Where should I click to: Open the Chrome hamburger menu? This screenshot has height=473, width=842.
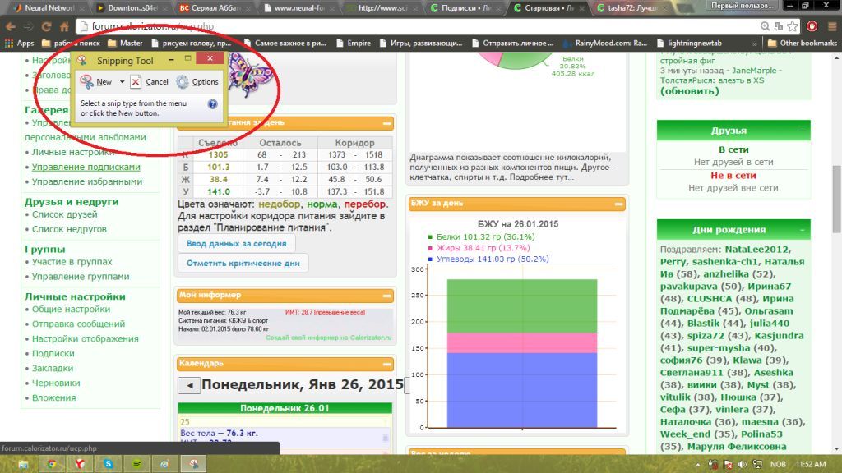pos(831,26)
